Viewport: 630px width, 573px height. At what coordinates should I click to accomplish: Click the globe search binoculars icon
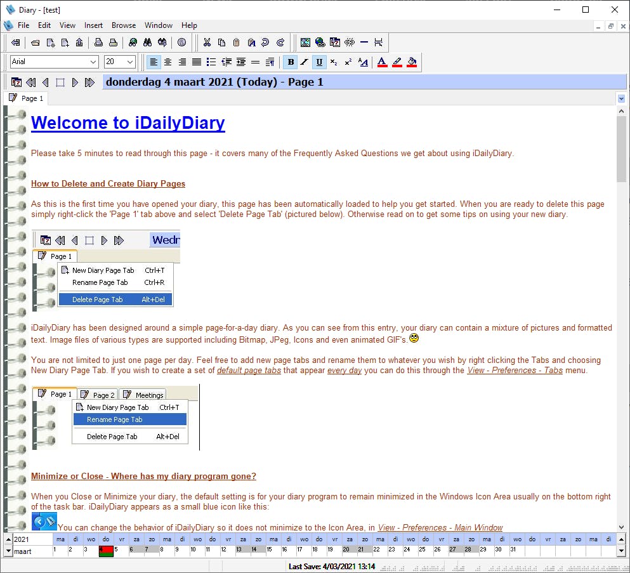[x=133, y=42]
